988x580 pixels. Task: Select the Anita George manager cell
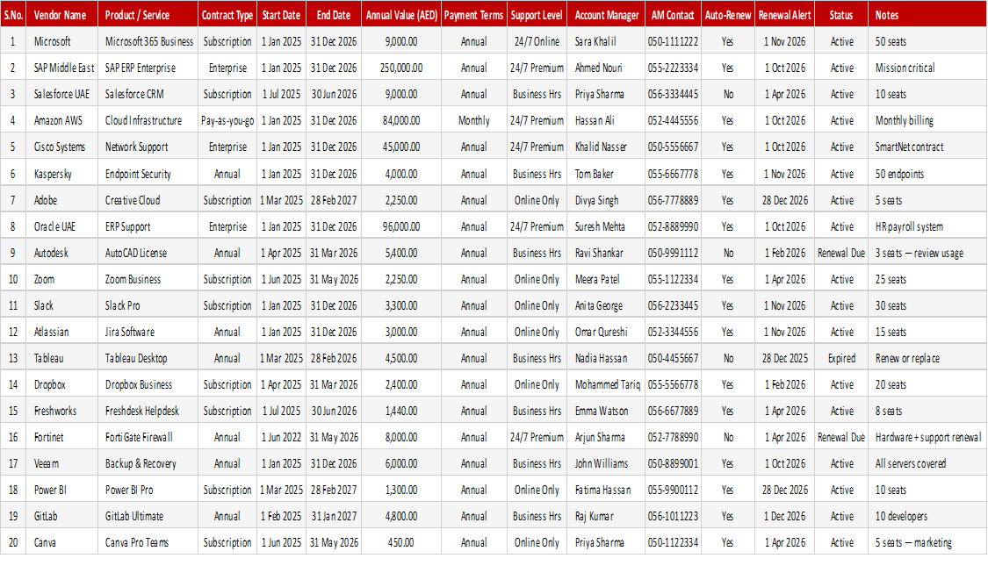[x=606, y=306]
